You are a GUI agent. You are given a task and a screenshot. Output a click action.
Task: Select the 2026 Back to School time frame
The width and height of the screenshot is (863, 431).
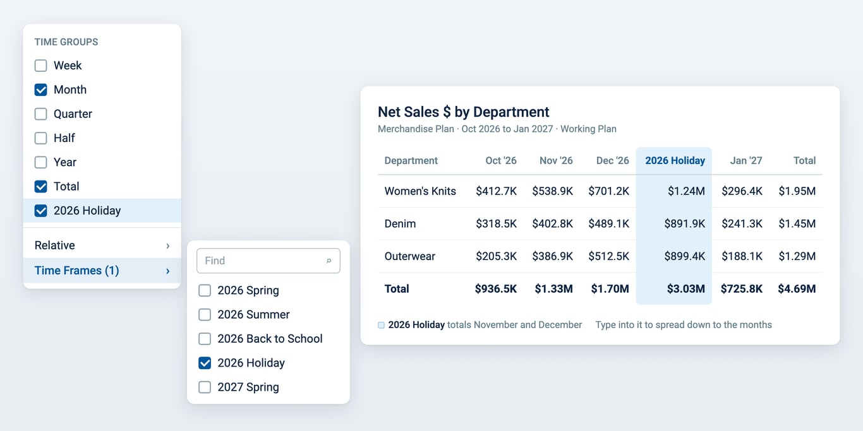(x=205, y=339)
